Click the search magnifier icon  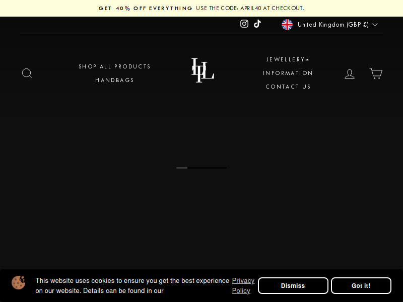27,73
